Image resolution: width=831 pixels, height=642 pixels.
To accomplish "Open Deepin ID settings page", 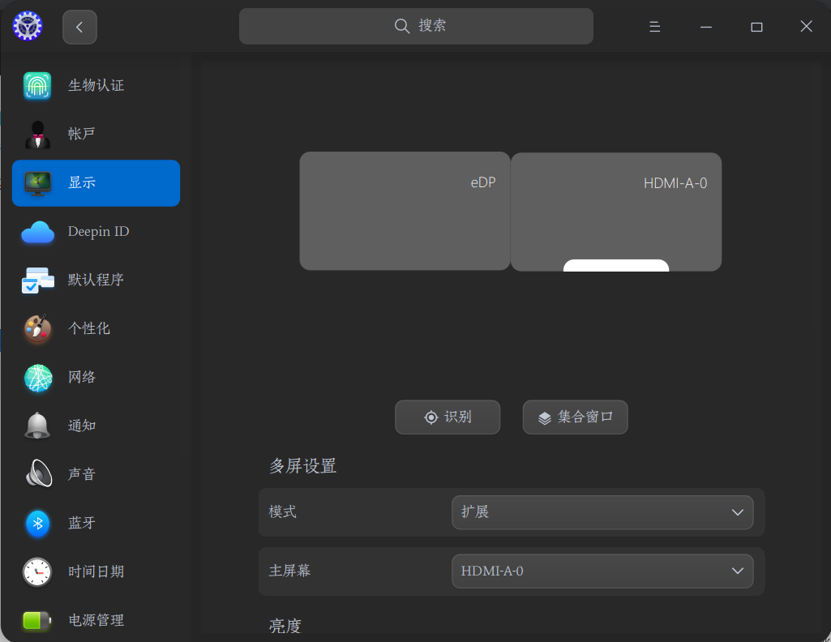I will (x=96, y=232).
